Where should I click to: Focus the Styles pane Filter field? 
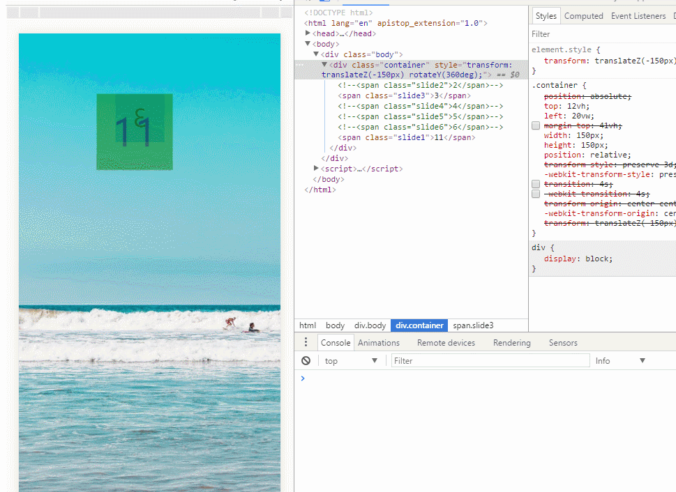(602, 34)
